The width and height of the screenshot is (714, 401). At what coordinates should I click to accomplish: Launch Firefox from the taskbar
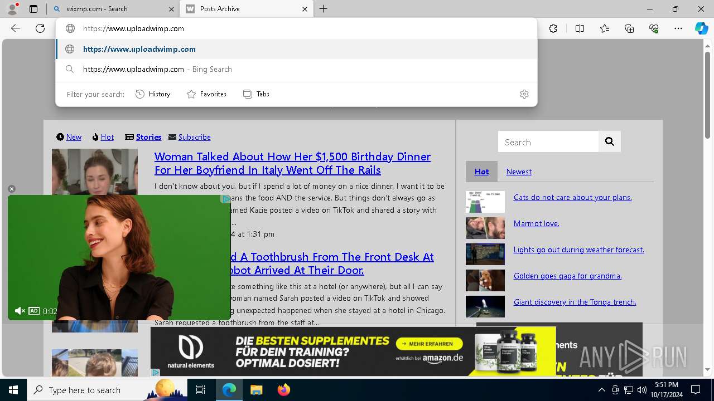pyautogui.click(x=283, y=390)
